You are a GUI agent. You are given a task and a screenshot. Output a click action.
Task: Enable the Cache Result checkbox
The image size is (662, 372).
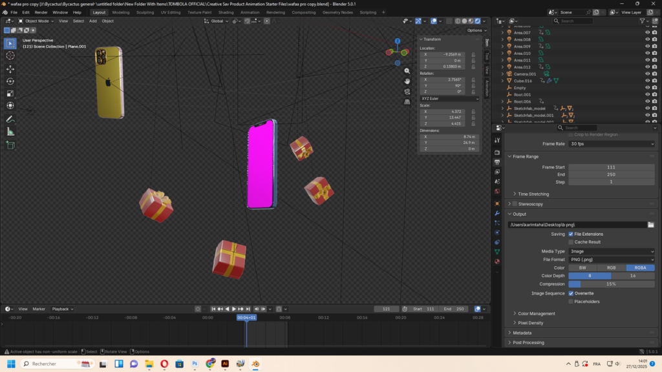tap(570, 242)
